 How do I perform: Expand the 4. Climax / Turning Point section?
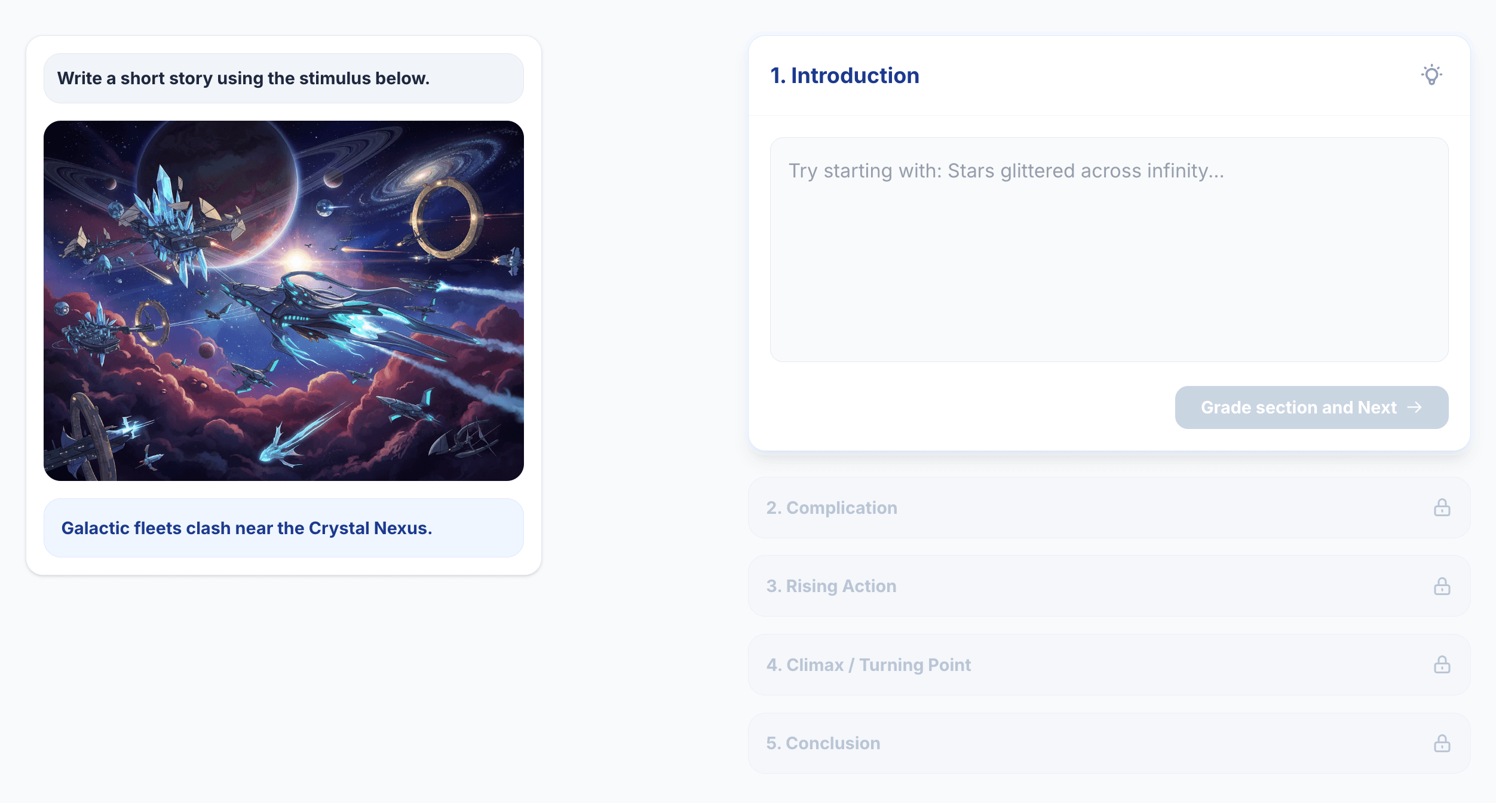[868, 664]
